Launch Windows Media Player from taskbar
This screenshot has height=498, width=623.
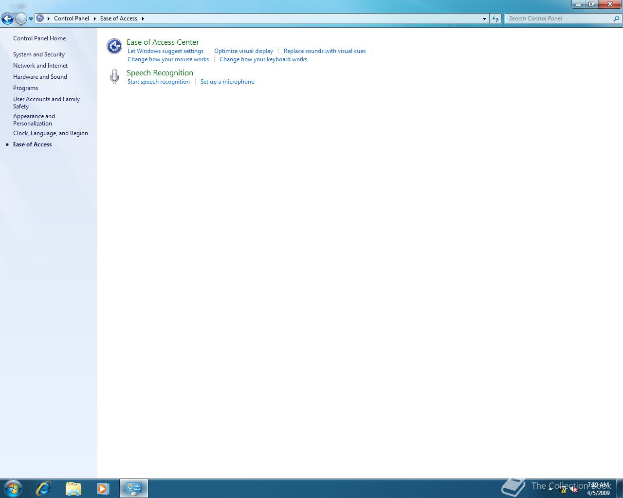pos(103,488)
